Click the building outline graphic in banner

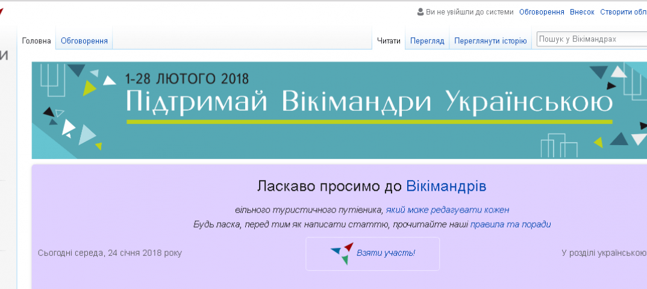(x=558, y=148)
